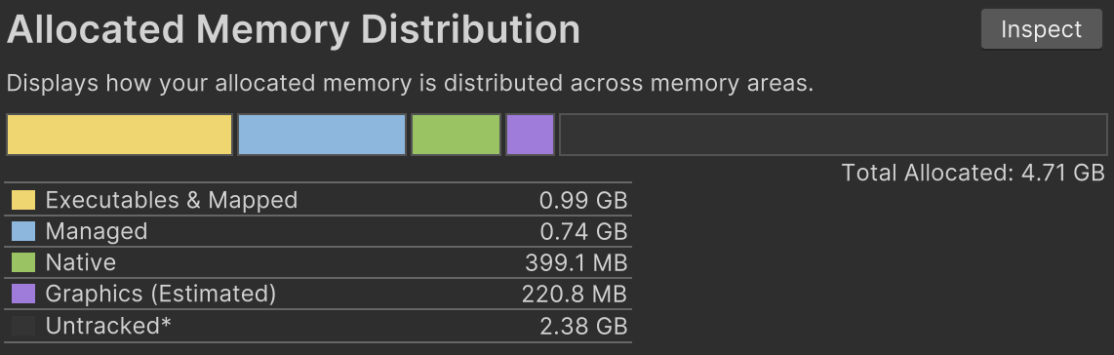Screen dimensions: 1114x355
Task: Click the green Native legend swatch
Action: 23,262
